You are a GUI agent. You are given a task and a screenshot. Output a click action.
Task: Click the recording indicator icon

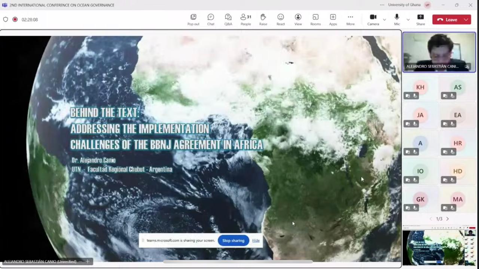click(15, 19)
